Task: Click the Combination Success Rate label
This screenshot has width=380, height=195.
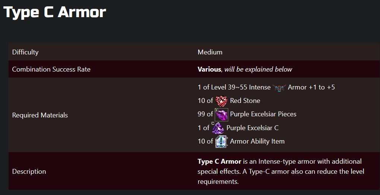Action: coord(51,69)
